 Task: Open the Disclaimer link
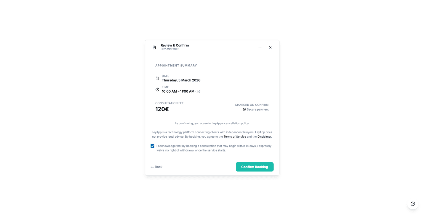(x=264, y=137)
